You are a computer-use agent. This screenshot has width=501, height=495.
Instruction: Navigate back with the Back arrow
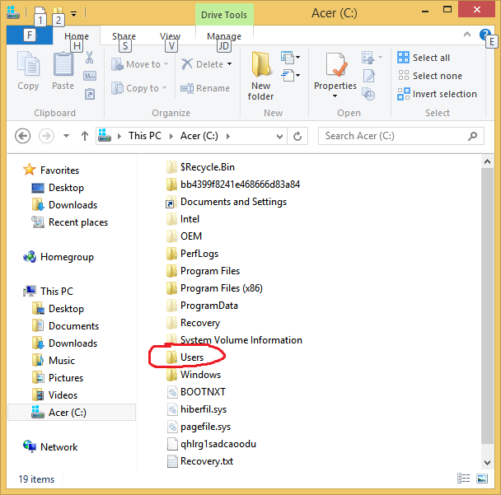pyautogui.click(x=23, y=136)
